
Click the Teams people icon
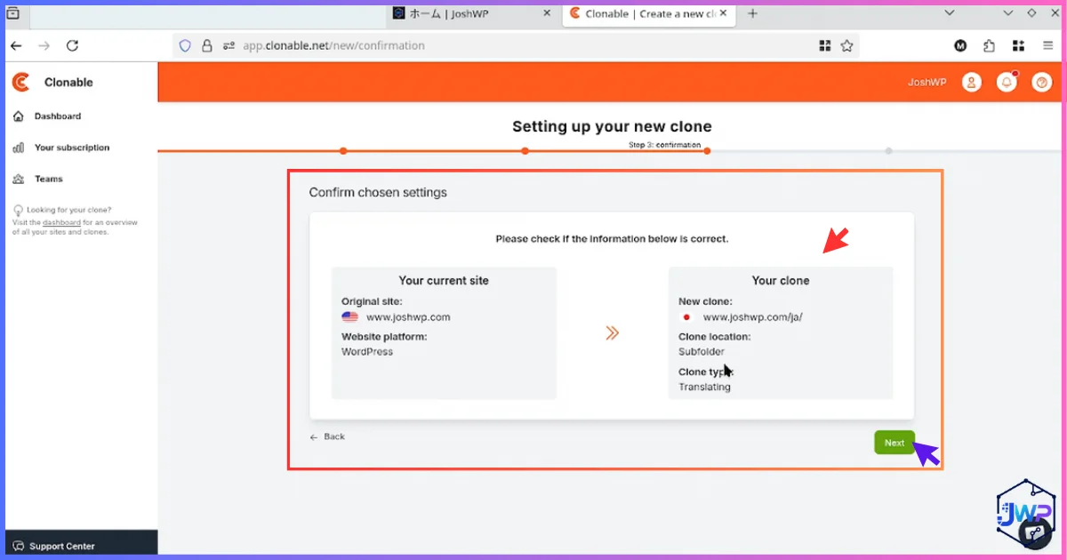tap(19, 179)
